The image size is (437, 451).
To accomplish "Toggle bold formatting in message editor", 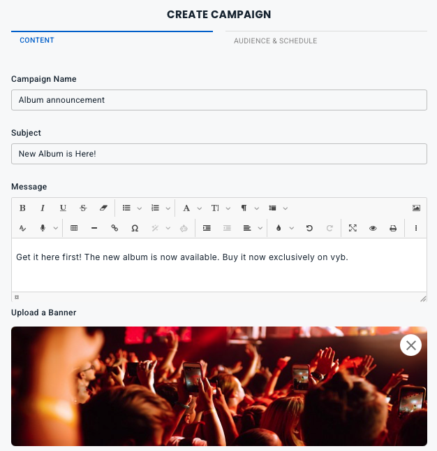I will click(x=22, y=208).
